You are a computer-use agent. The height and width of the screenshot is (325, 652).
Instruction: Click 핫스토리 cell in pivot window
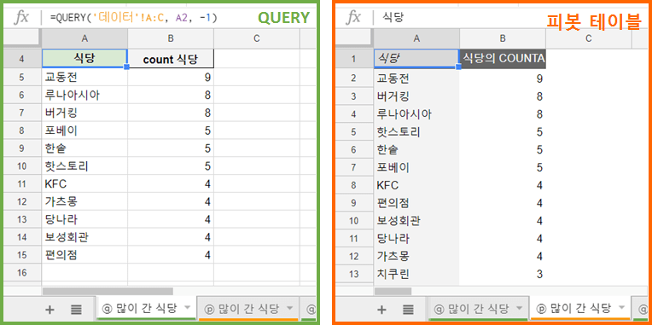[416, 132]
